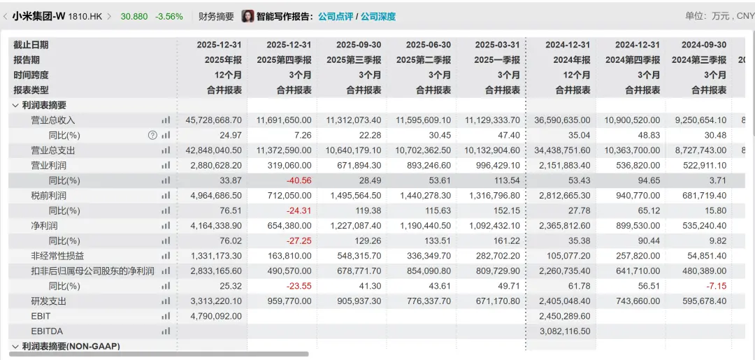
Task: Open the 公司深度 link
Action: click(377, 16)
